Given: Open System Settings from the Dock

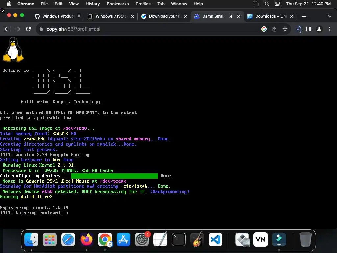Looking at the screenshot, I should coord(142,239).
